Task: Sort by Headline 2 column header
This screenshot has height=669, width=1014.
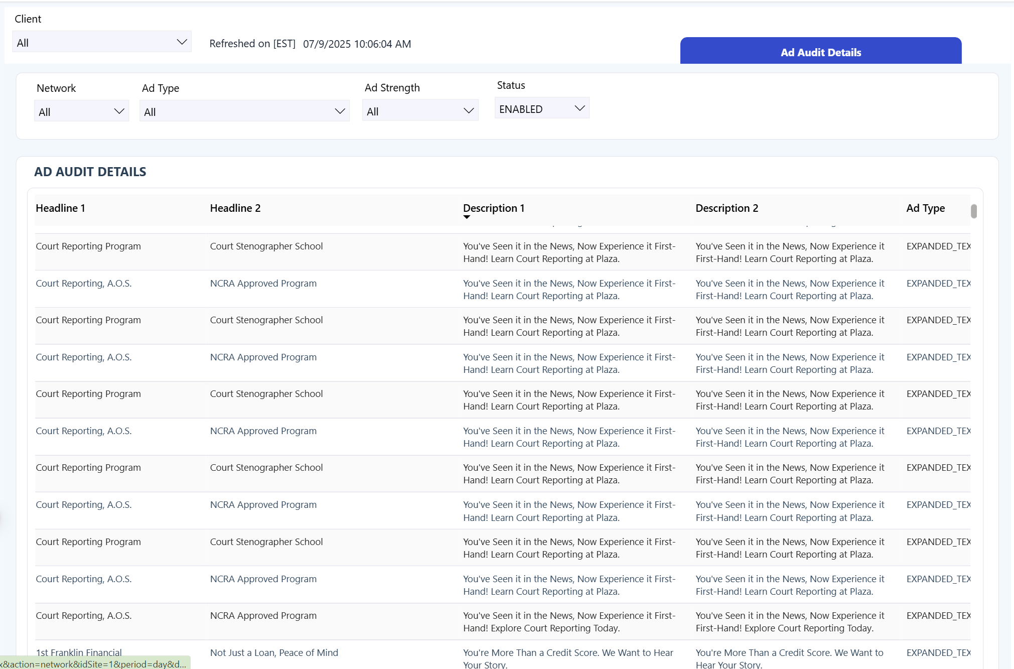Action: coord(235,208)
